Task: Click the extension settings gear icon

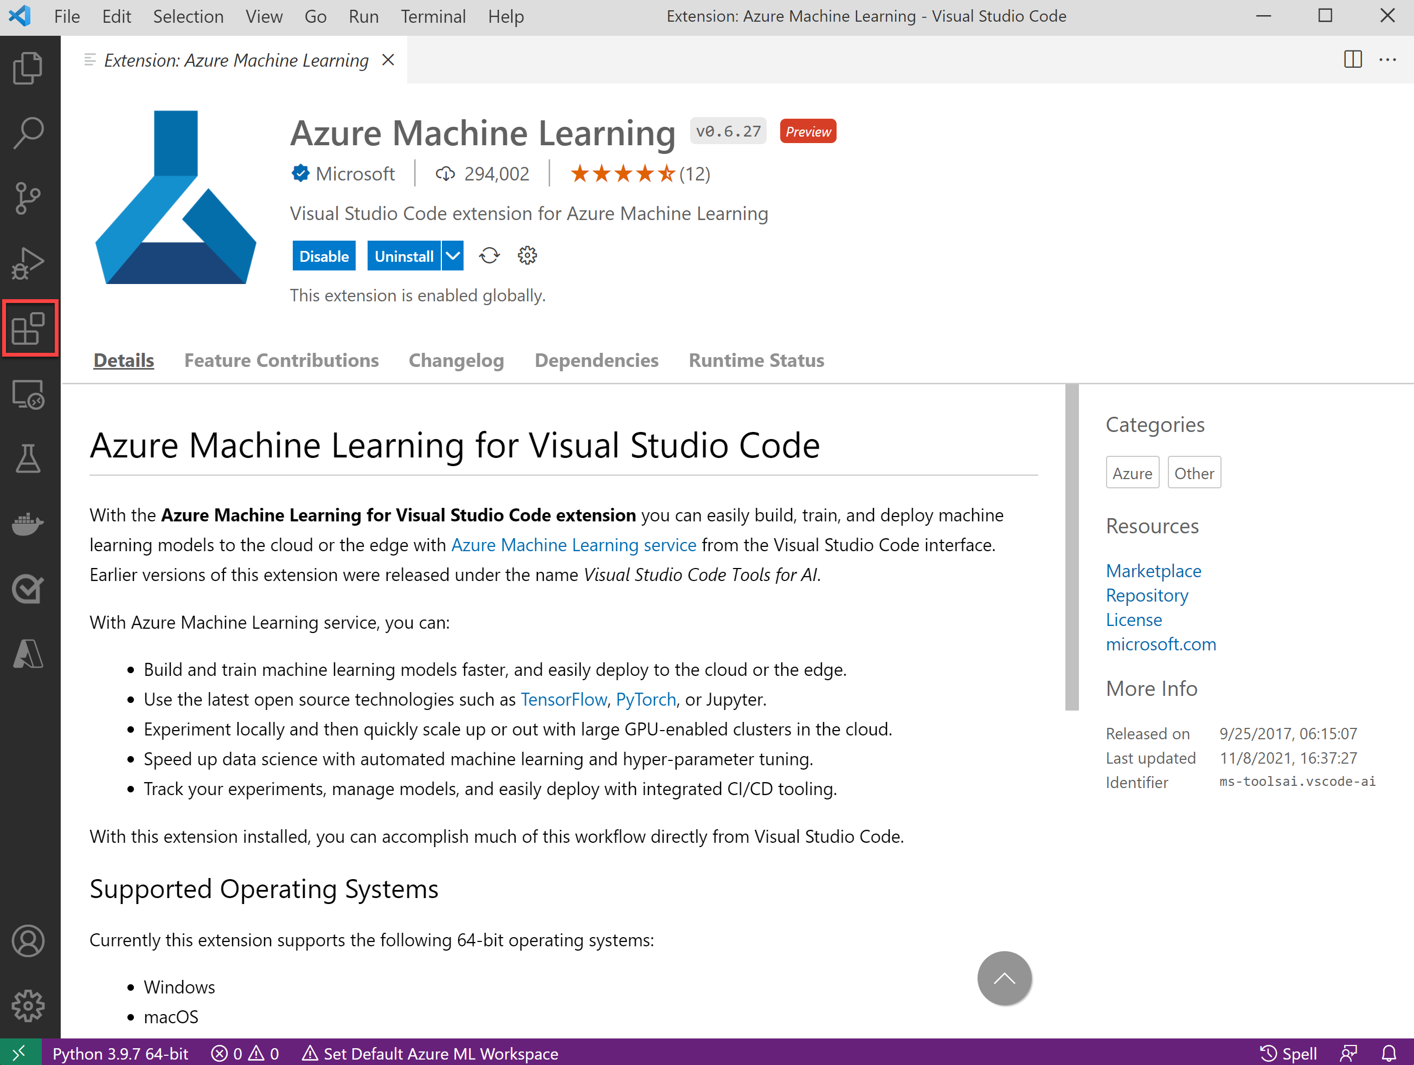Action: [x=527, y=255]
